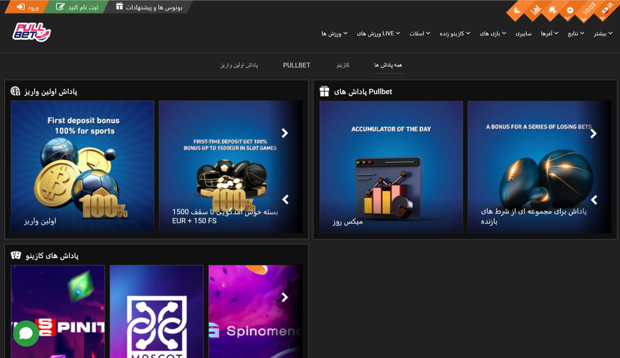The width and height of the screenshot is (620, 358).
Task: Open First deposit bonus 100% sports card
Action: pos(82,167)
